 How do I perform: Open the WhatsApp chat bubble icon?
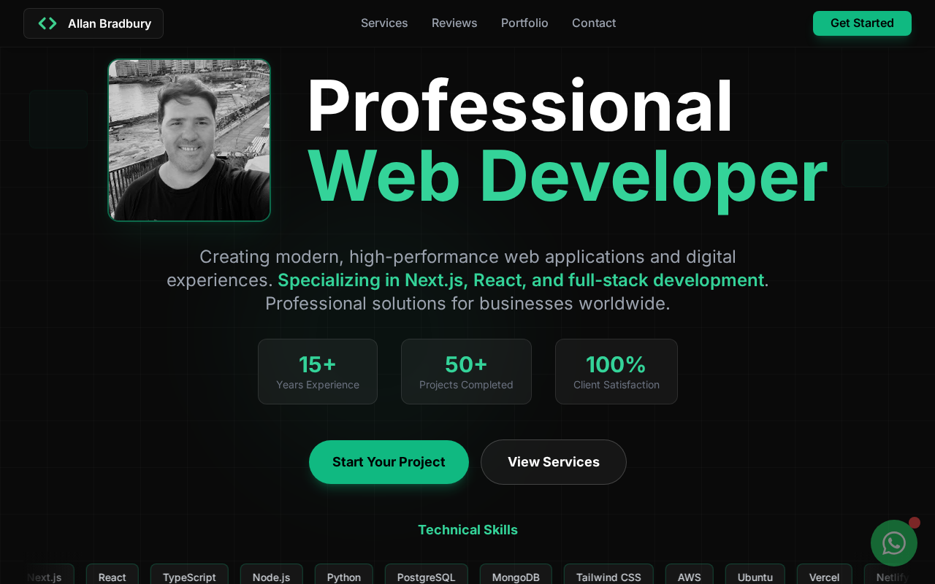click(x=894, y=543)
